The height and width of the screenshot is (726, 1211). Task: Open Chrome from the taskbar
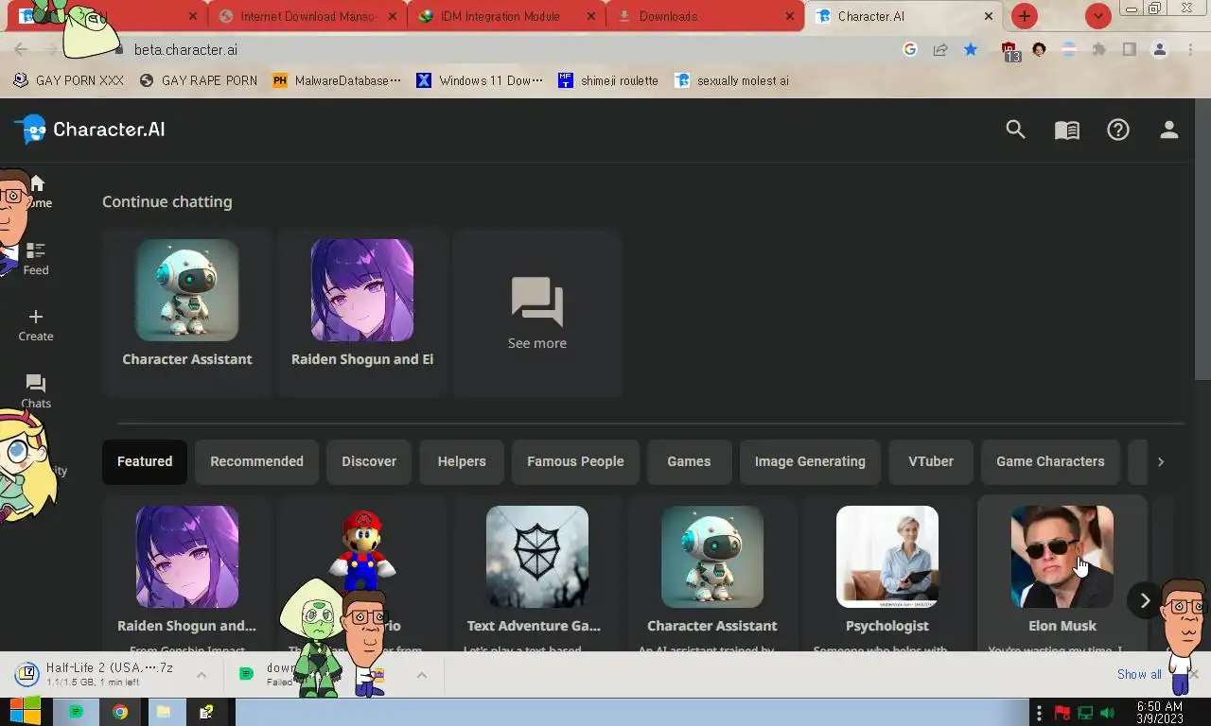[120, 712]
